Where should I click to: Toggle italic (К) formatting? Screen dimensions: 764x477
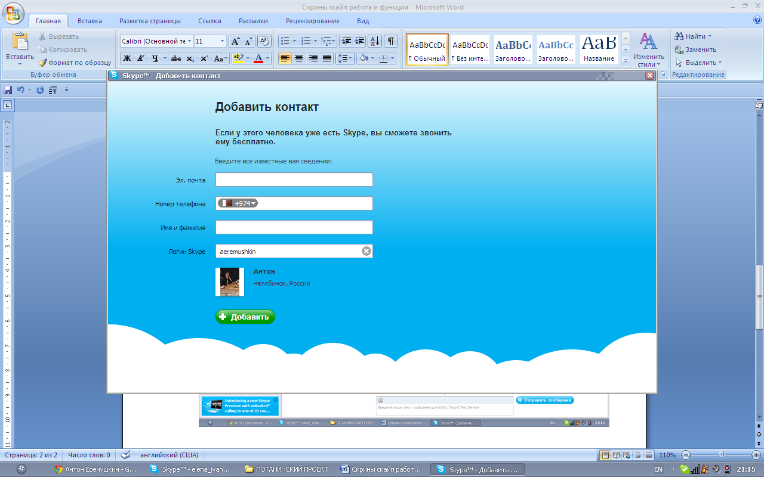coord(141,58)
